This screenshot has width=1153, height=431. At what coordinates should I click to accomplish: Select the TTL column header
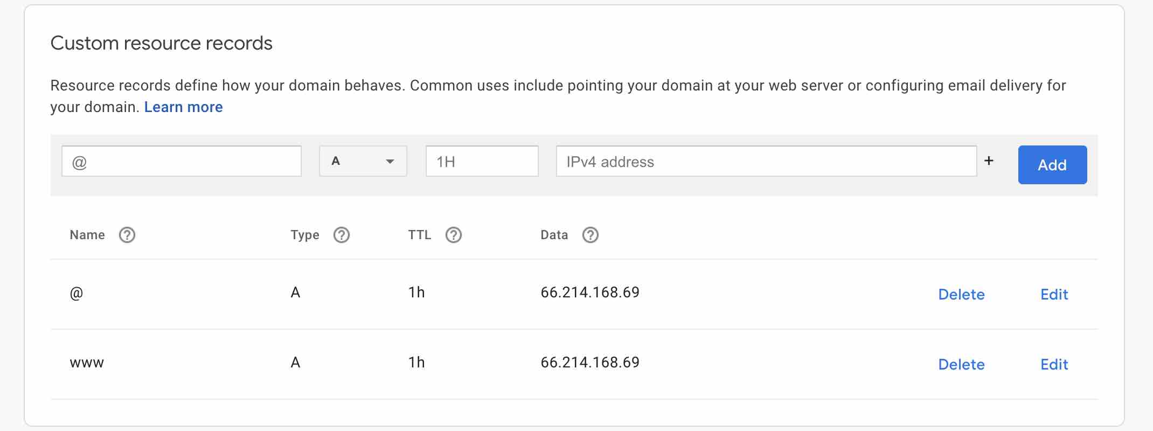point(420,235)
